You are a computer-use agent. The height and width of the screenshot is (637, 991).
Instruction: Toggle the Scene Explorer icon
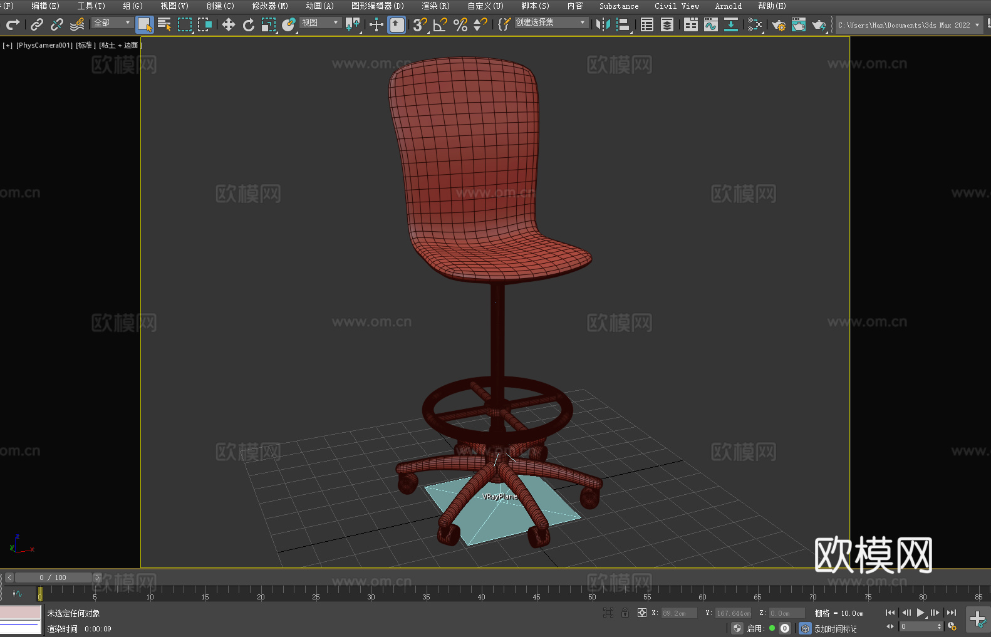click(x=647, y=24)
